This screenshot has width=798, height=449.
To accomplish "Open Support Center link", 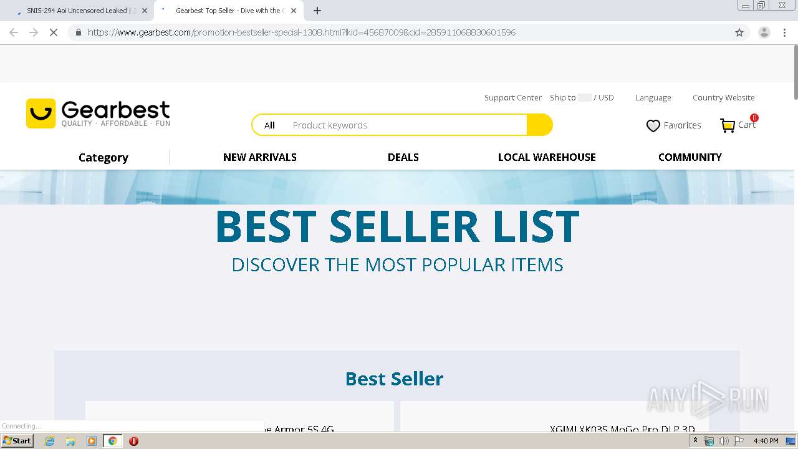I will coord(513,97).
